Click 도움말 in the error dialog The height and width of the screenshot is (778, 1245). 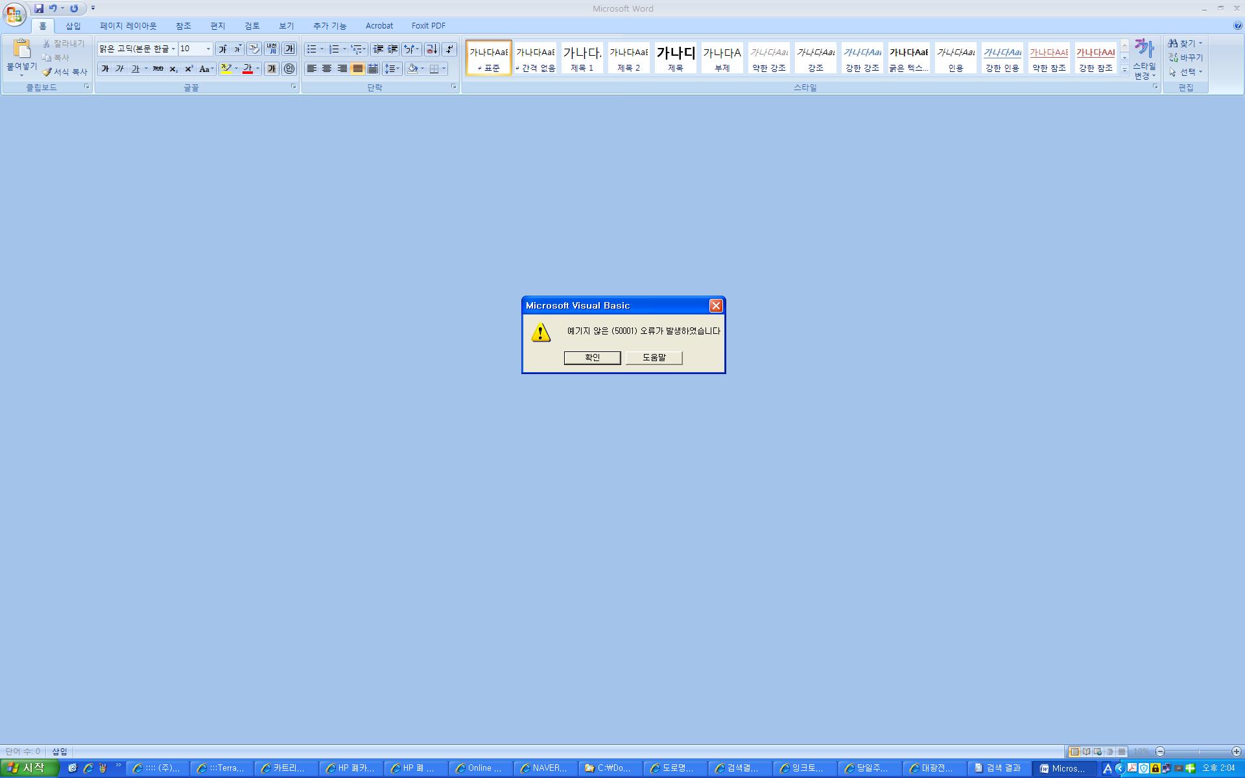tap(654, 358)
